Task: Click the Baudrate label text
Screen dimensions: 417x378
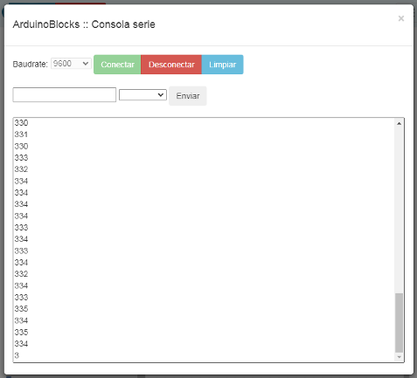Action: point(30,64)
